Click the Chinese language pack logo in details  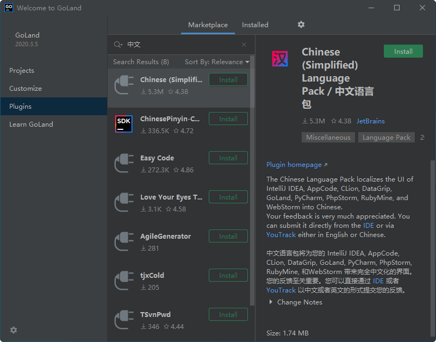tap(280, 59)
